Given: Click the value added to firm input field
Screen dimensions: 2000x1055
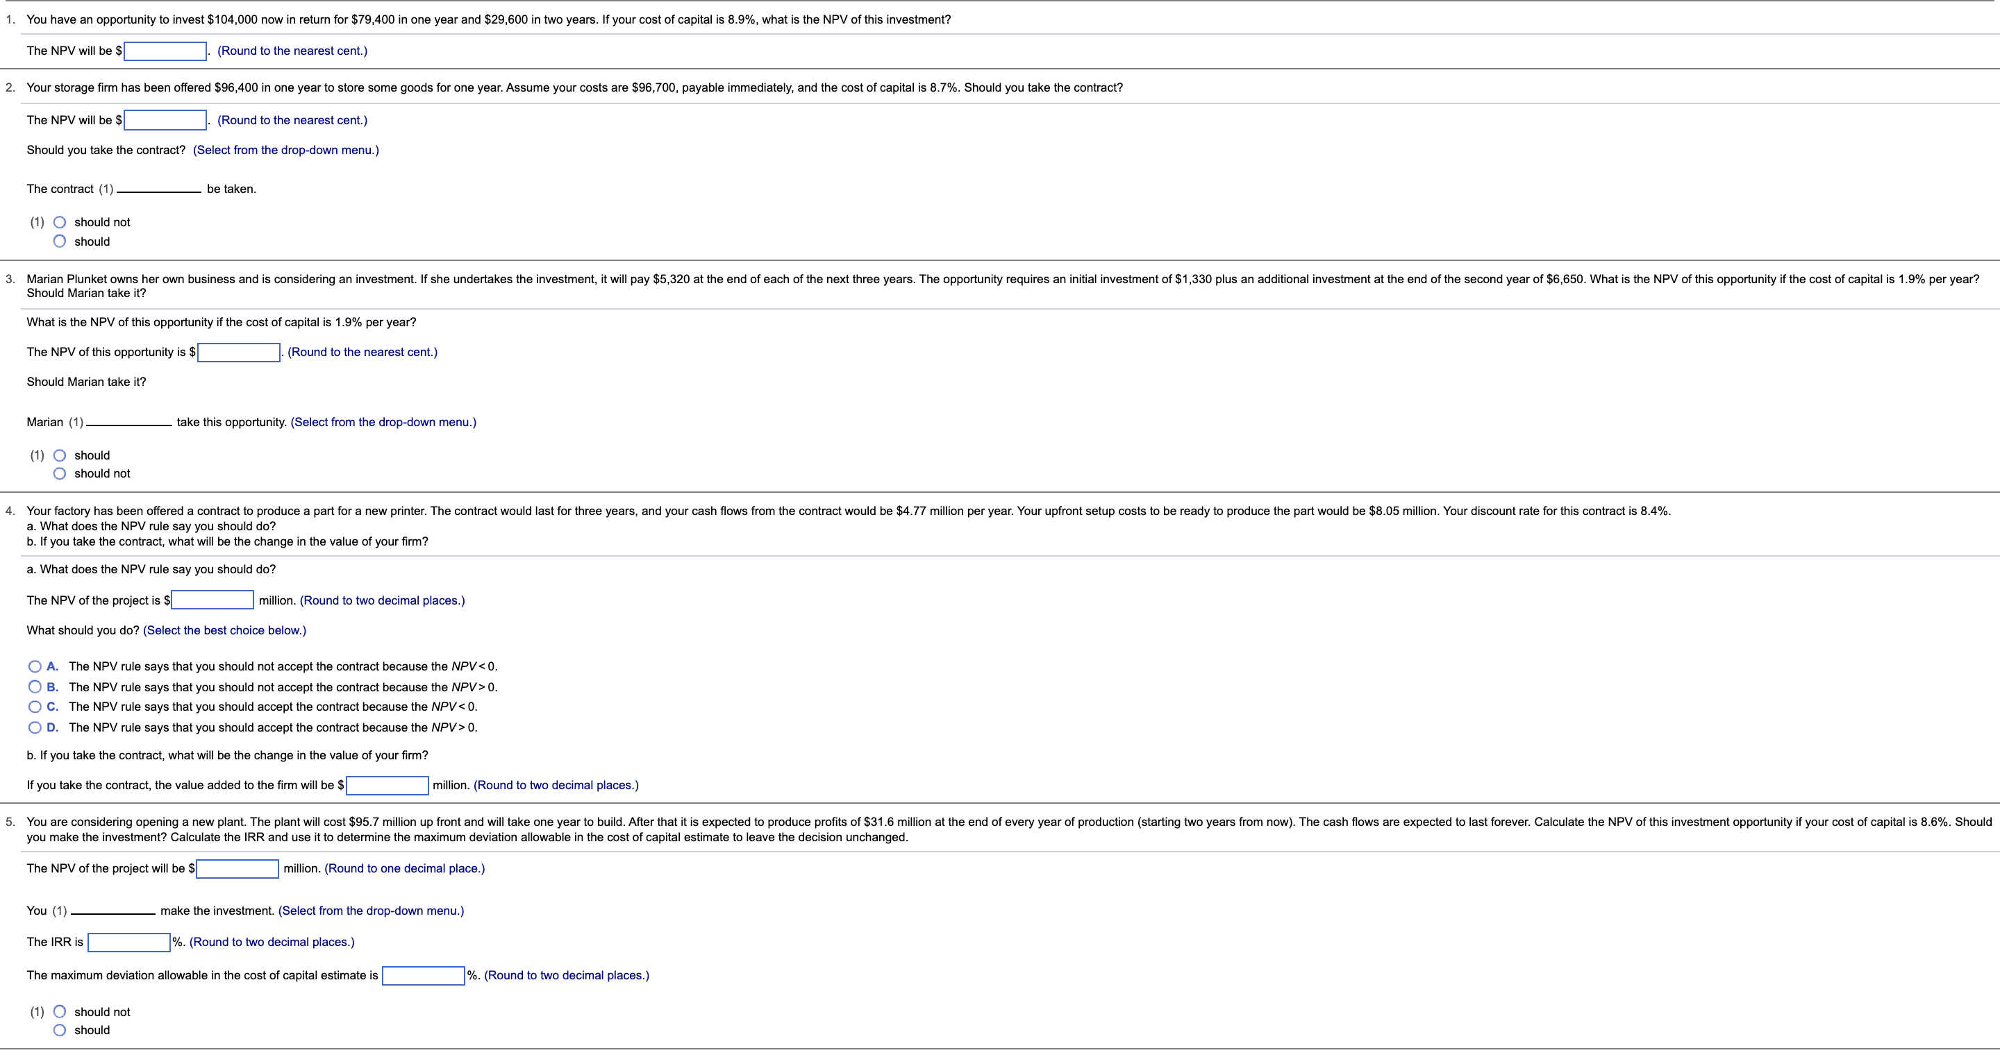Looking at the screenshot, I should (x=387, y=786).
